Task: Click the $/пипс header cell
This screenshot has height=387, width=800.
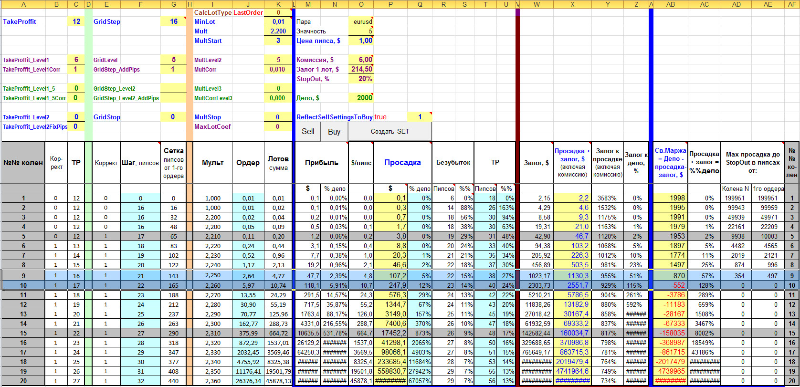Action: click(x=361, y=162)
